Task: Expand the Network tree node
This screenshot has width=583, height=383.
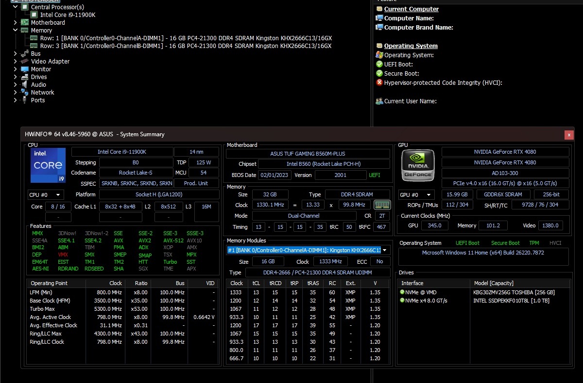Action: pos(16,92)
